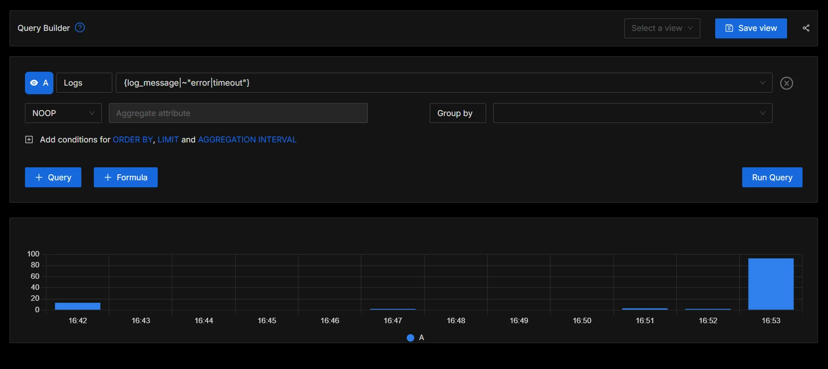
Task: Open the Group by attribute dropdown
Action: pos(632,113)
